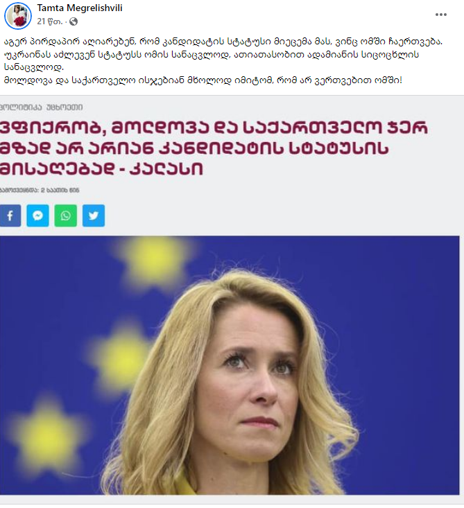Open the Tamta Megrelishvili profile name link
Screen dimensions: 464x508
[80, 8]
